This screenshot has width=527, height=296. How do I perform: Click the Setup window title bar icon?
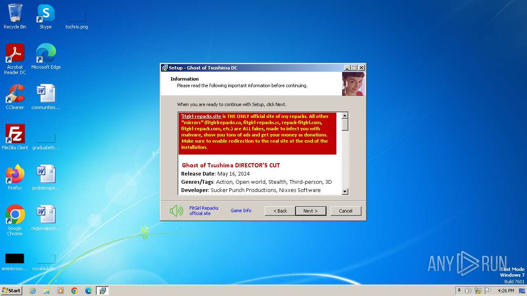point(165,68)
